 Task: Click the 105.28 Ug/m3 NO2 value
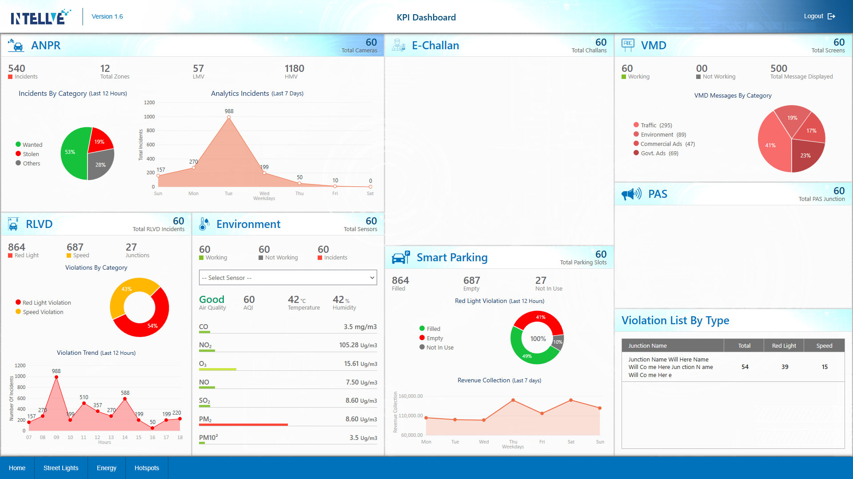(x=358, y=345)
